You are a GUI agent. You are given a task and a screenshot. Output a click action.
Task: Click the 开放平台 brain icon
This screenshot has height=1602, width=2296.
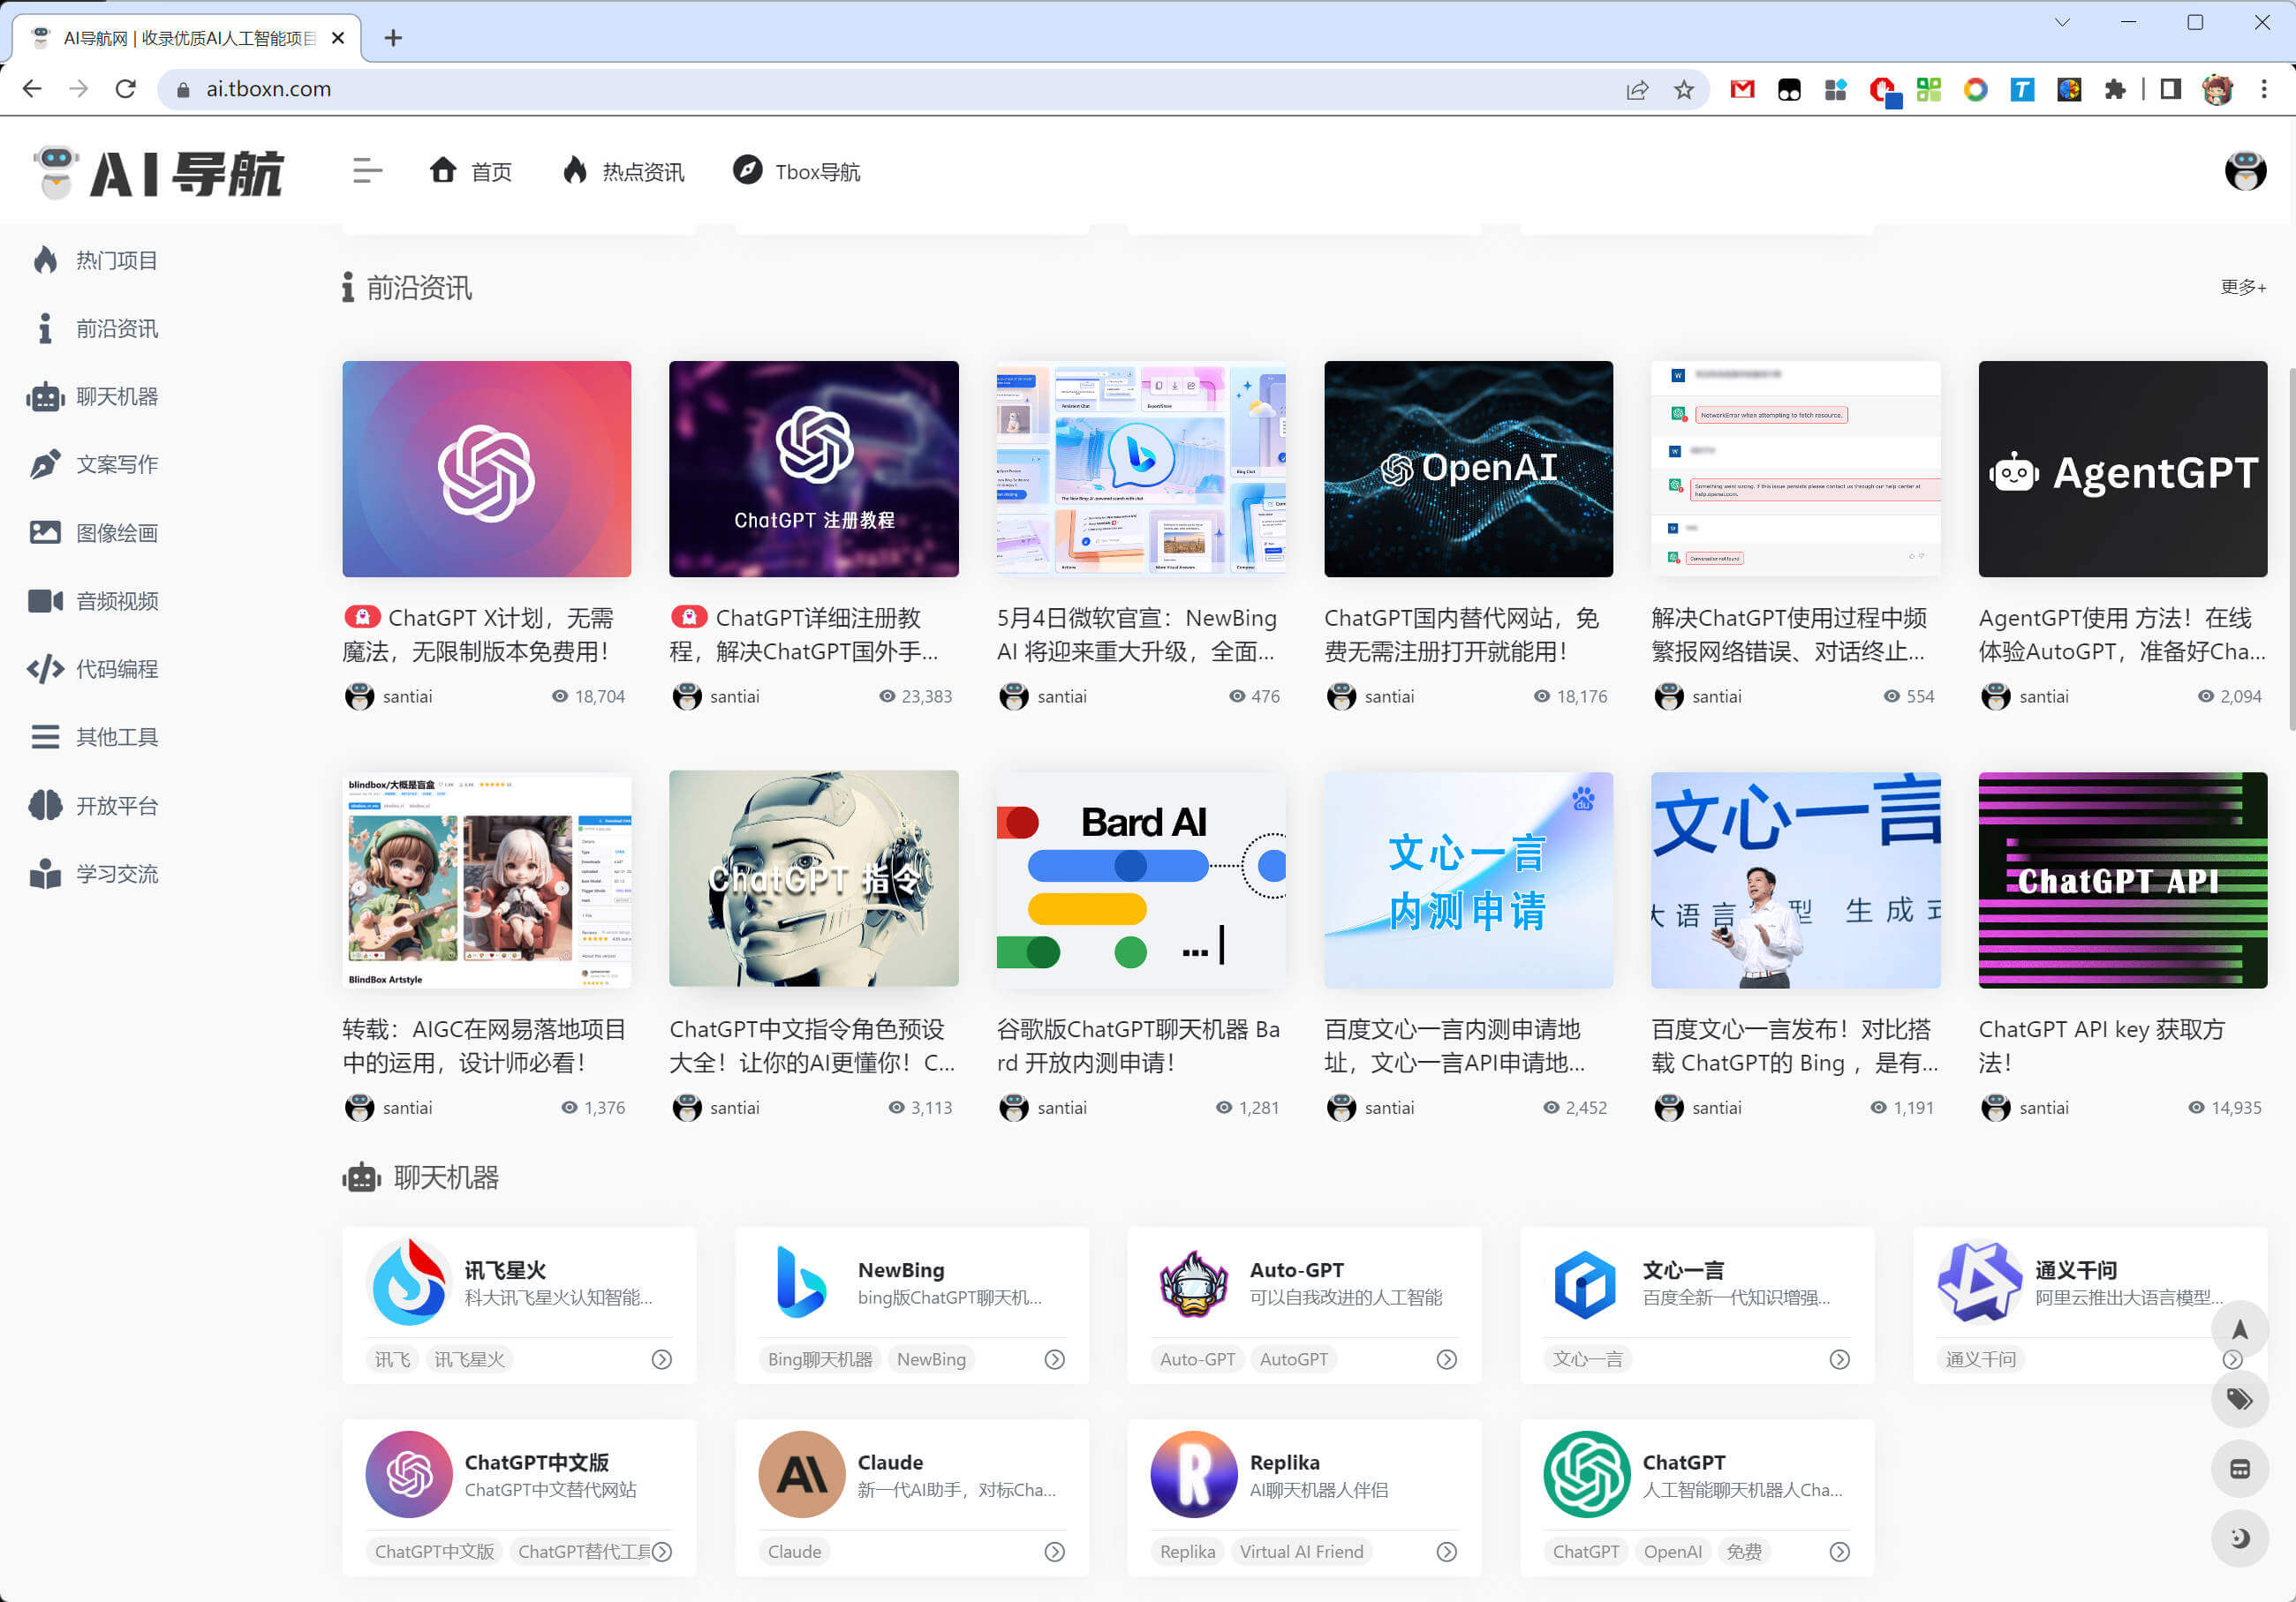[44, 804]
